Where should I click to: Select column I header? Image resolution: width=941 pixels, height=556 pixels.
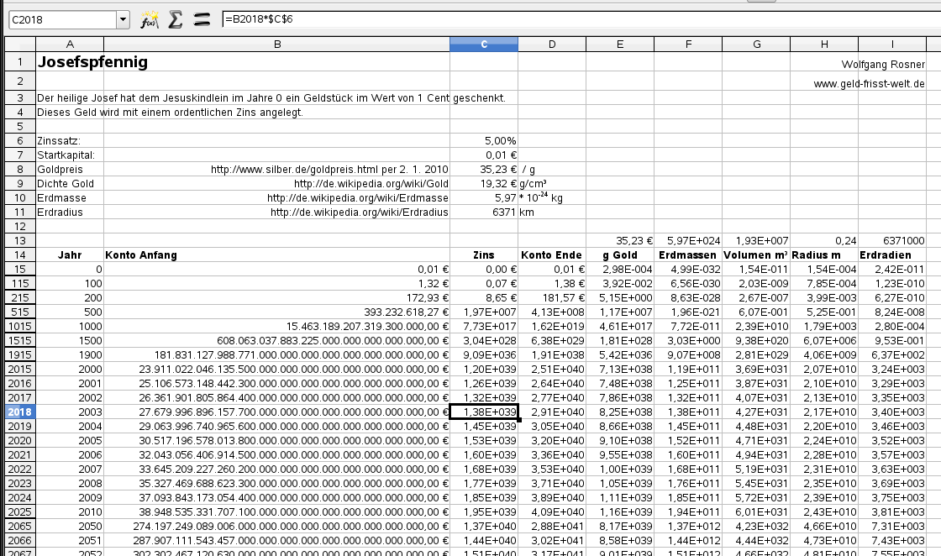[891, 45]
